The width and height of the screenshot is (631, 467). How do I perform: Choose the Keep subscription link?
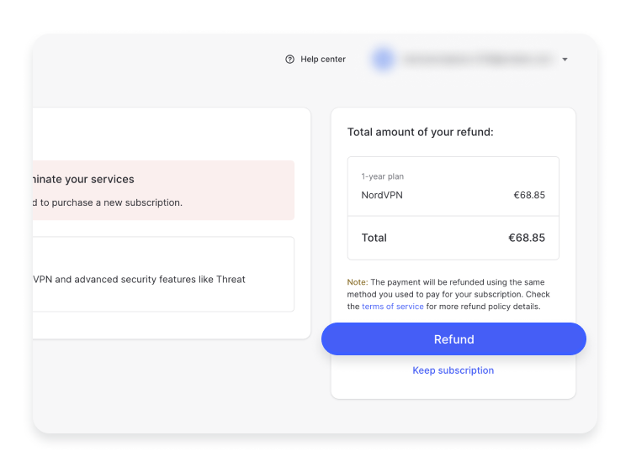tap(453, 370)
